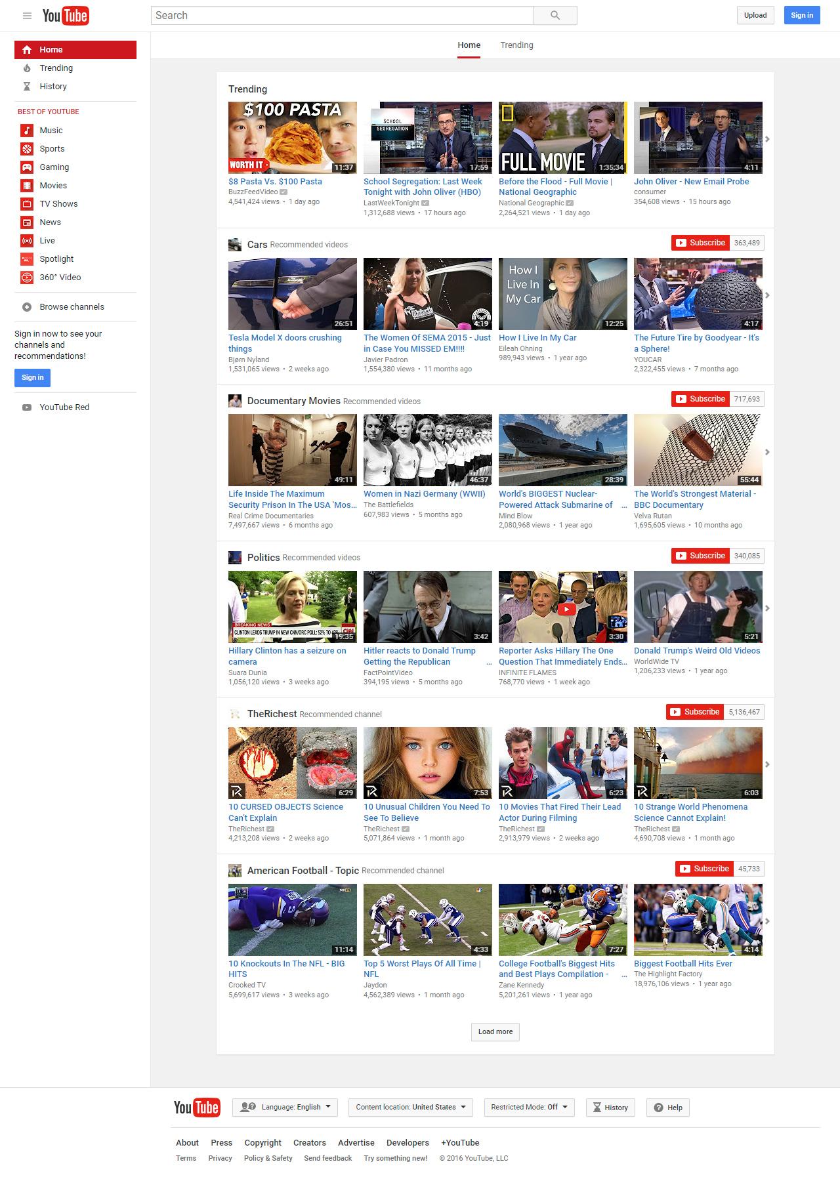Subscribe to Documentary Movies channel
The image size is (840, 1183).
(x=700, y=399)
